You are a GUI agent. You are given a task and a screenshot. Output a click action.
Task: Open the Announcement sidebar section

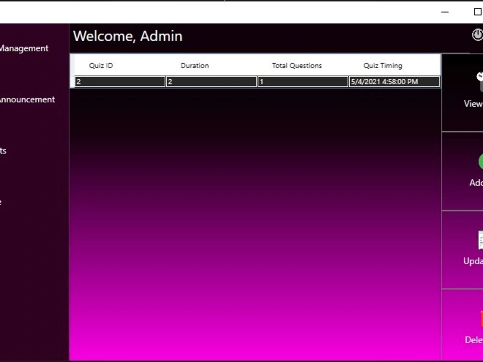coord(28,99)
